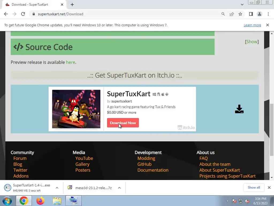The image size is (274, 206).
Task: Open the YouTube footer link
Action: coord(84,158)
